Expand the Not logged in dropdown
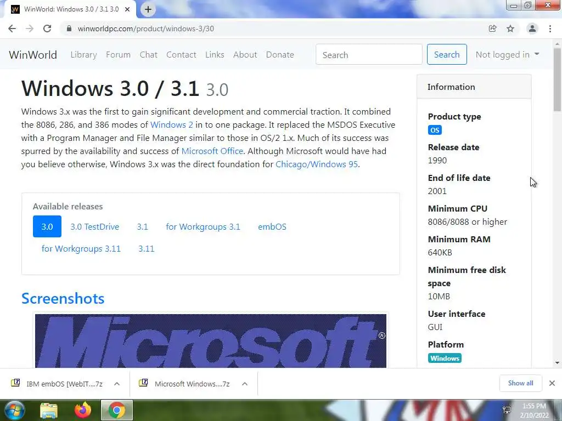Viewport: 562px width, 421px height. coord(507,54)
